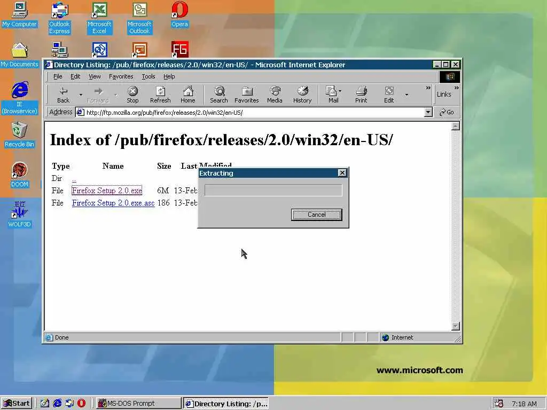Screen dimensions: 547x410
Task: Click the vertical scrollbar down arrow
Action: point(455,326)
